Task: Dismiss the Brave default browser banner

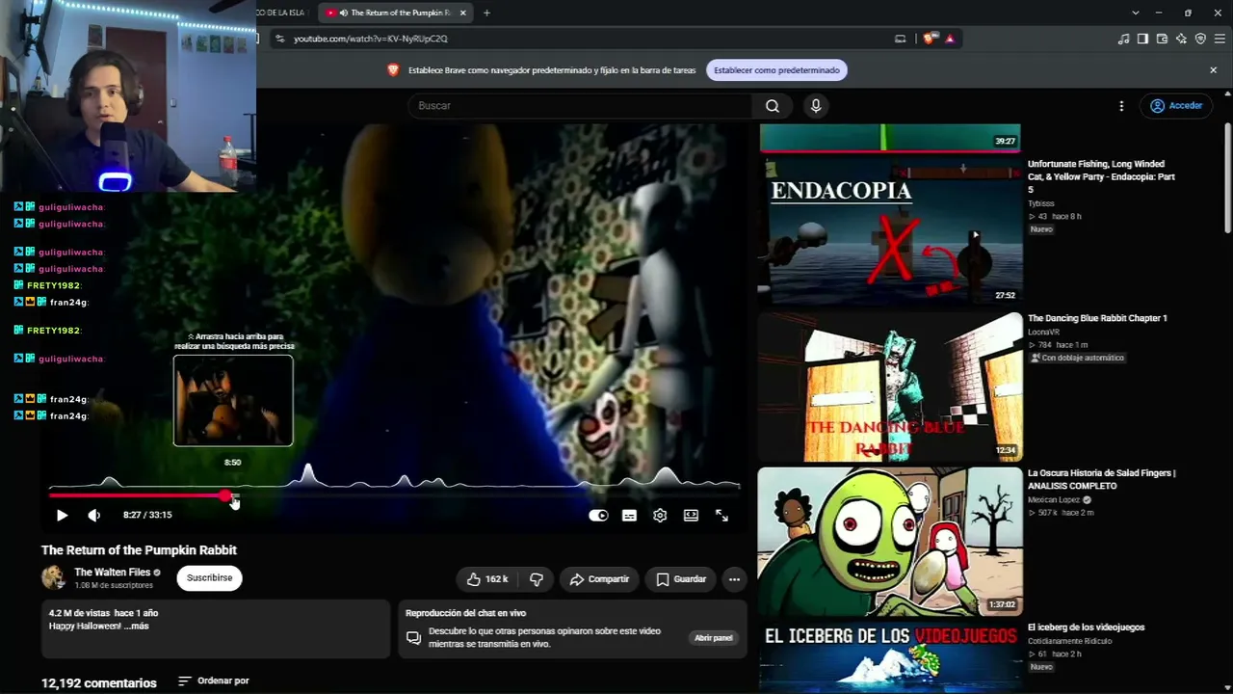Action: pos(1214,70)
